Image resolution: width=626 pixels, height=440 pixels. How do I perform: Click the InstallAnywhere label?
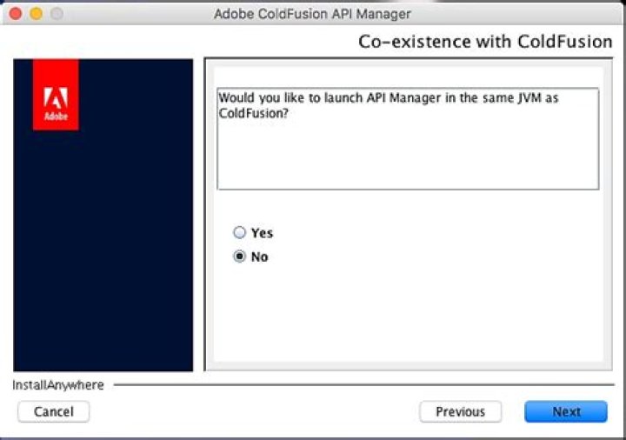[x=58, y=385]
